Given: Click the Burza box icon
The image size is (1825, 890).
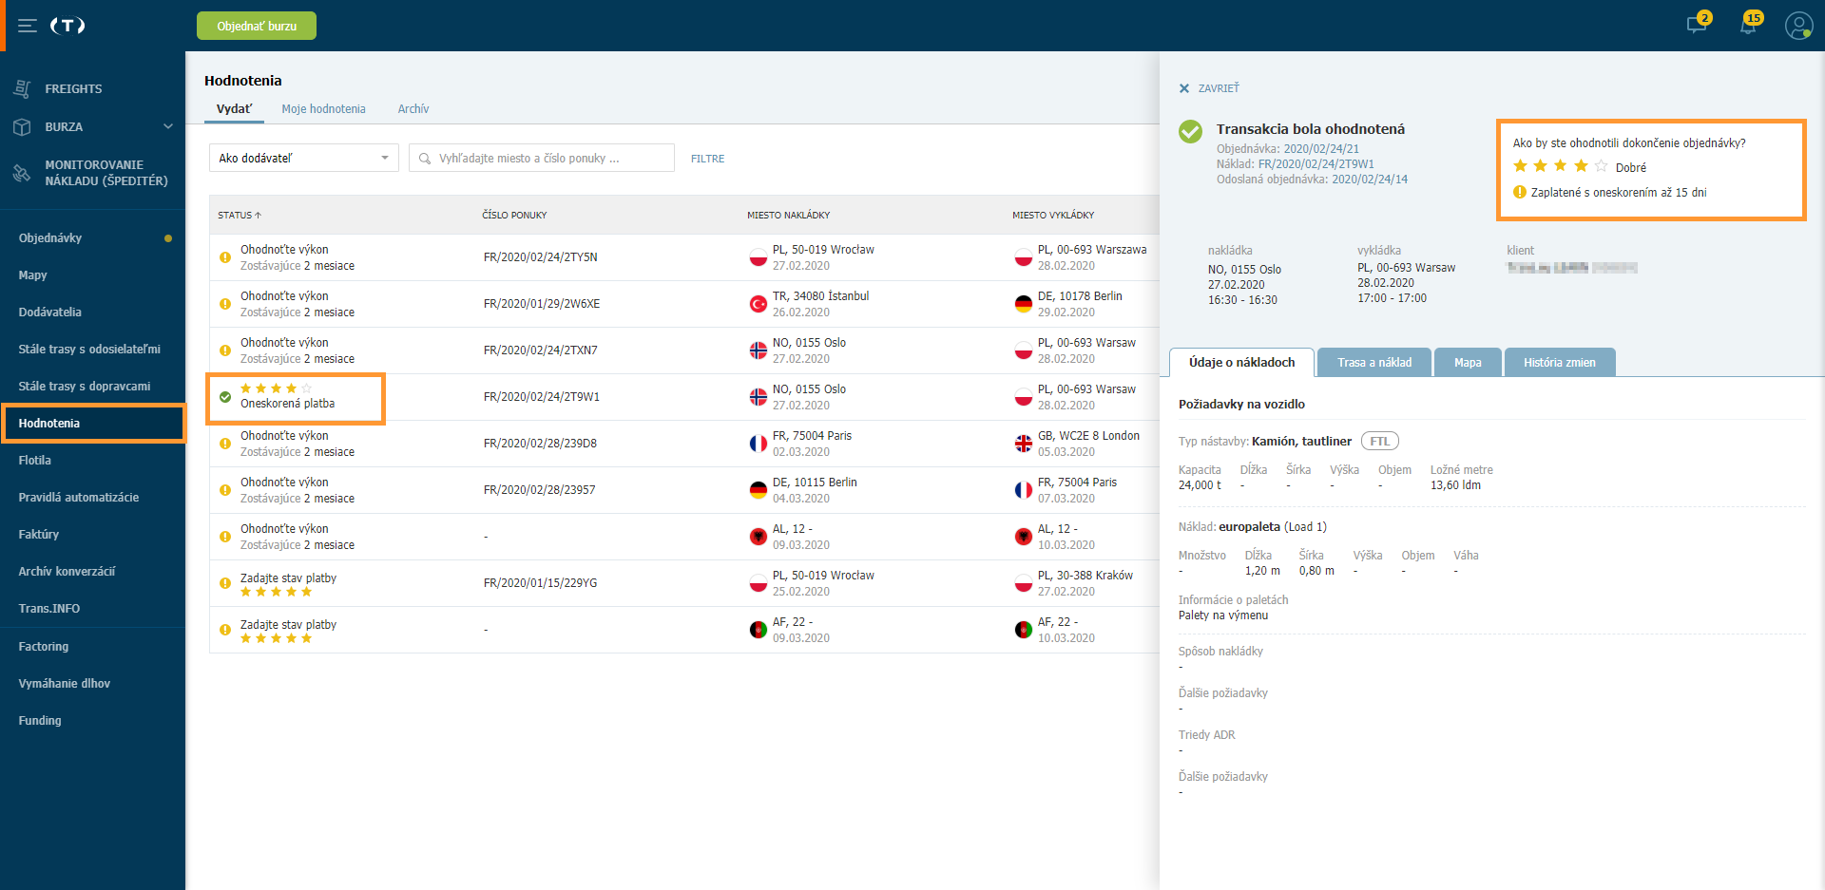Looking at the screenshot, I should pos(22,126).
